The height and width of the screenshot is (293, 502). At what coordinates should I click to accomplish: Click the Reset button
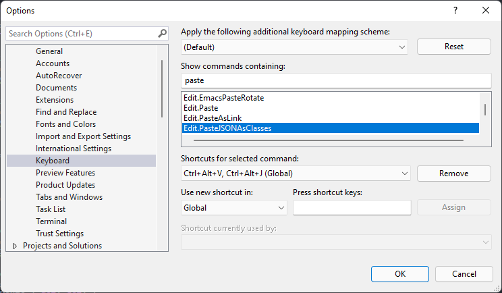[x=453, y=47]
